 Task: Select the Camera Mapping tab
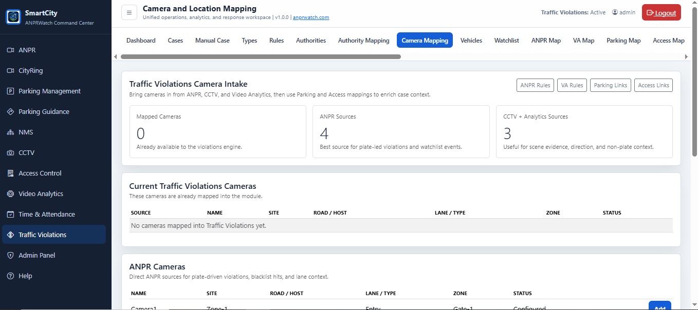pos(425,41)
